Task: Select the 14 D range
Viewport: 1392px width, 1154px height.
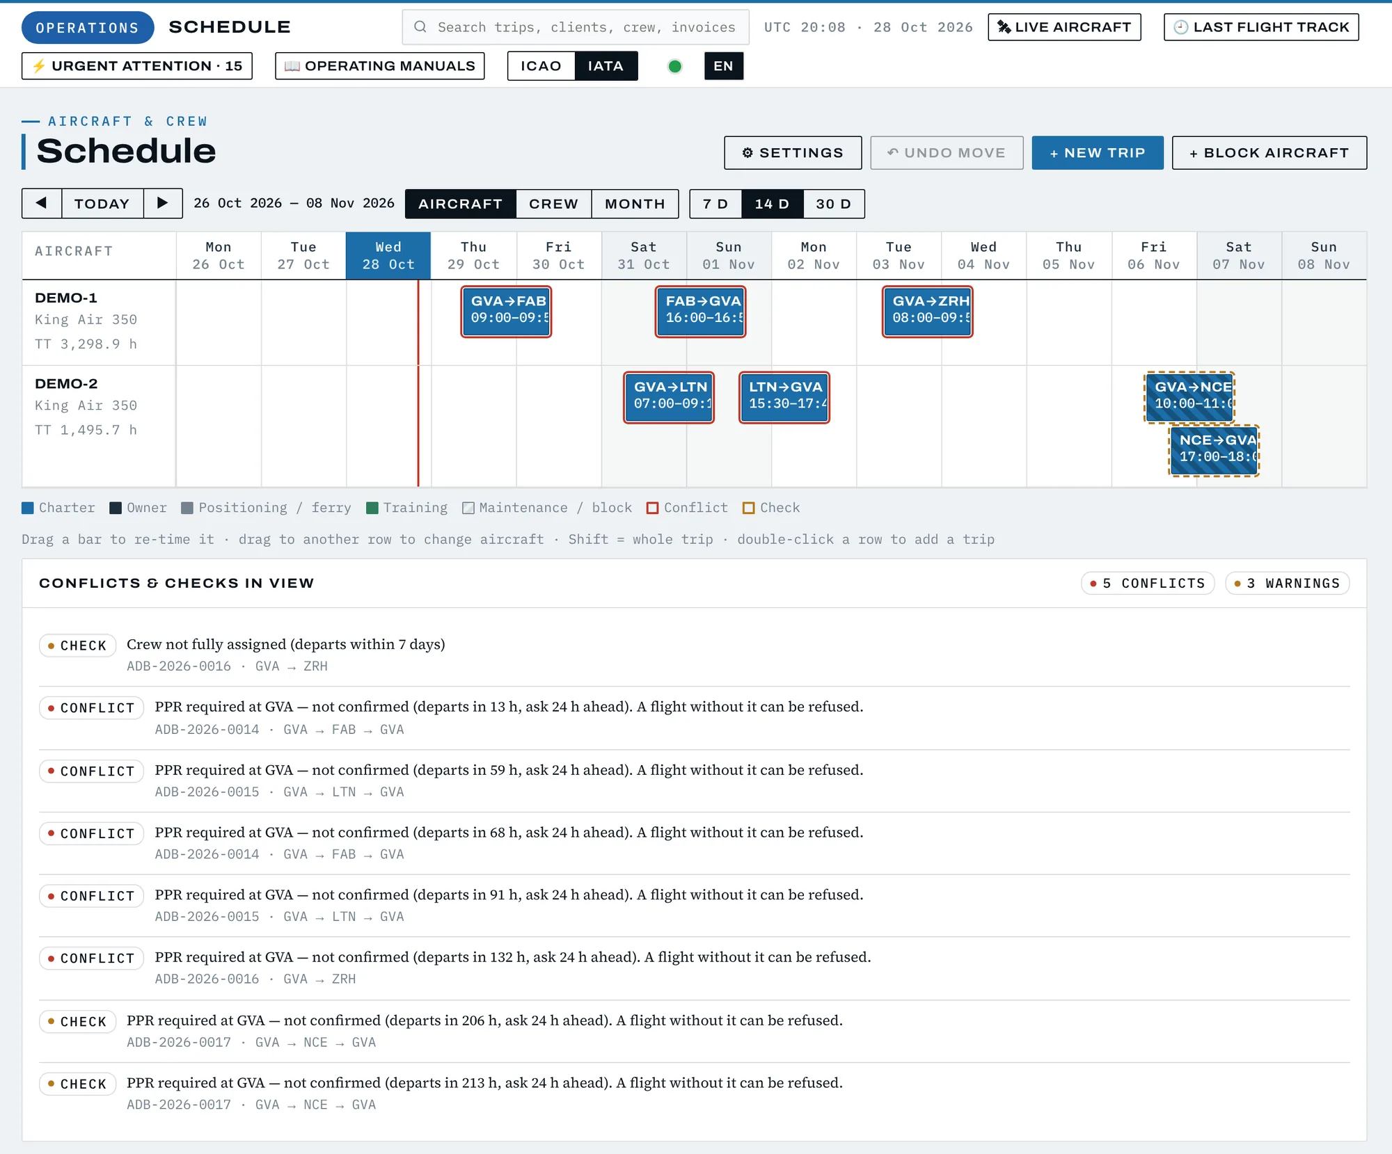Action: pyautogui.click(x=772, y=204)
